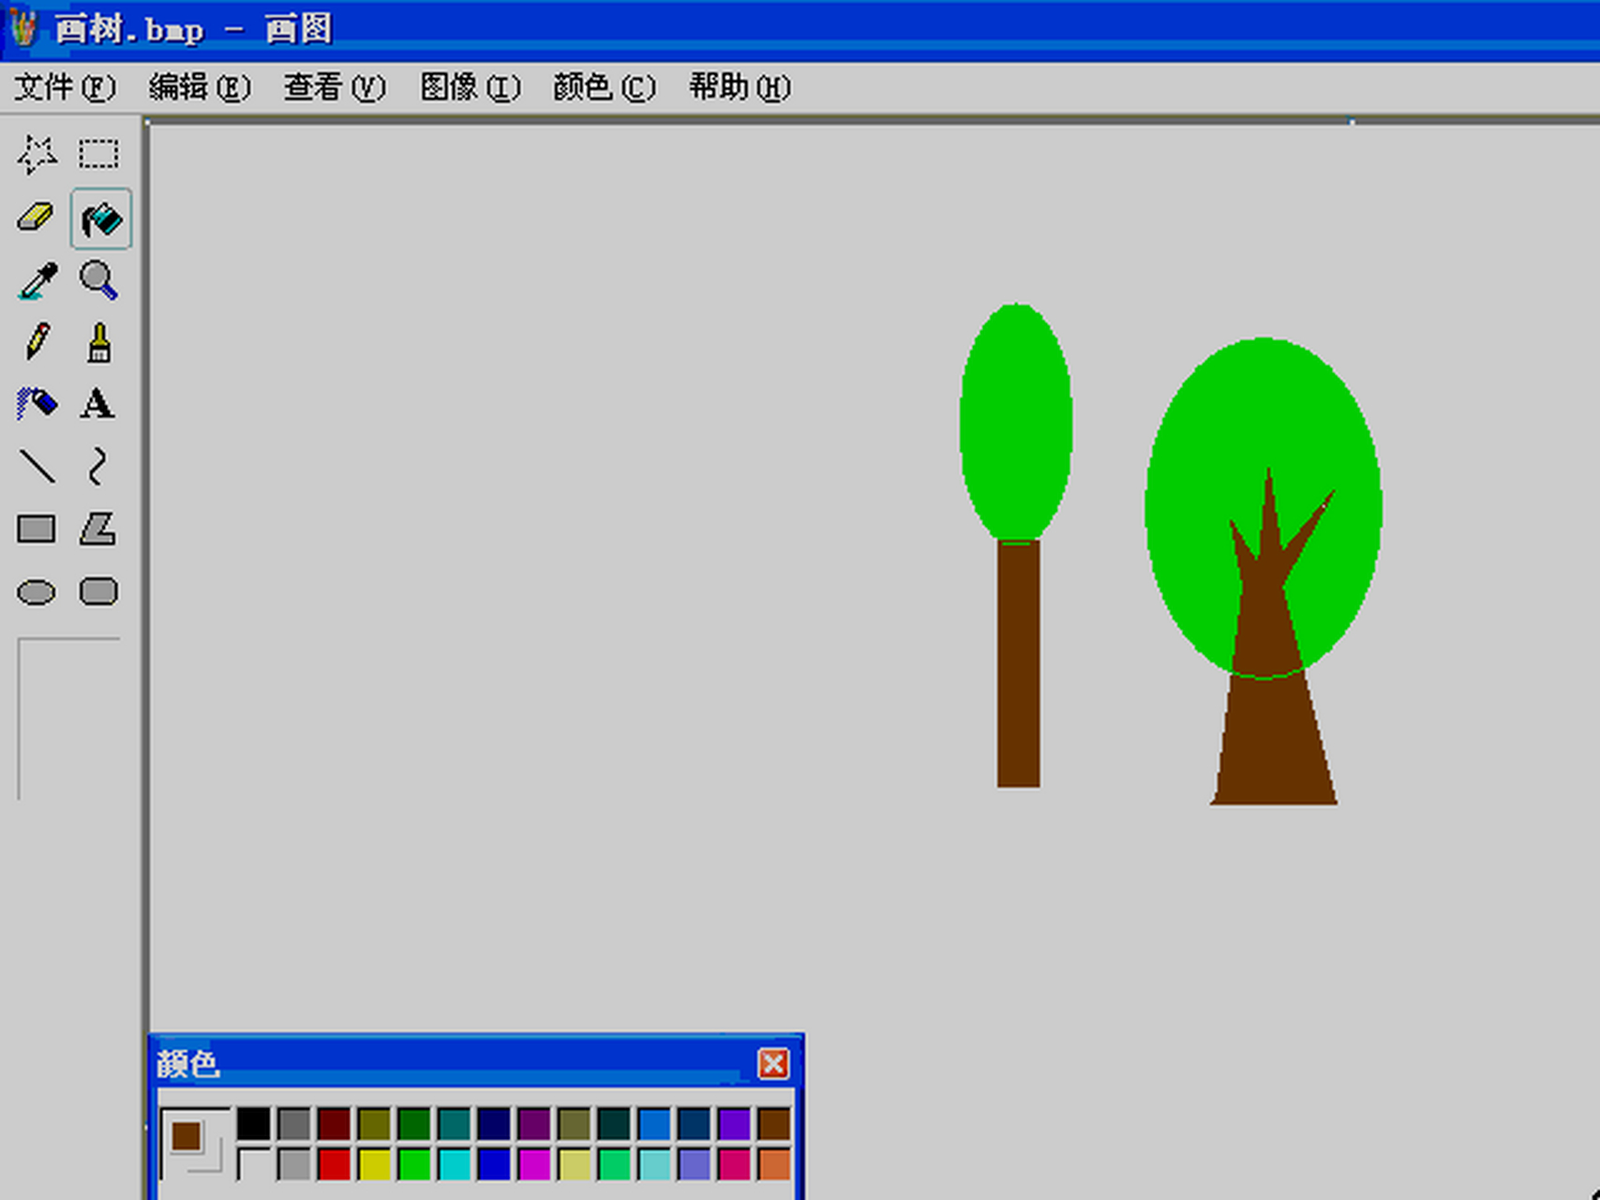
Task: Select the Pencil tool
Action: [x=36, y=343]
